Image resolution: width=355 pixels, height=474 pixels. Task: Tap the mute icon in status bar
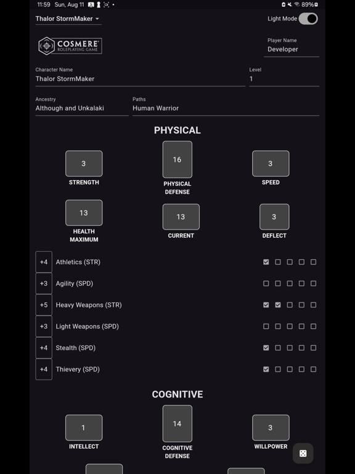290,4
